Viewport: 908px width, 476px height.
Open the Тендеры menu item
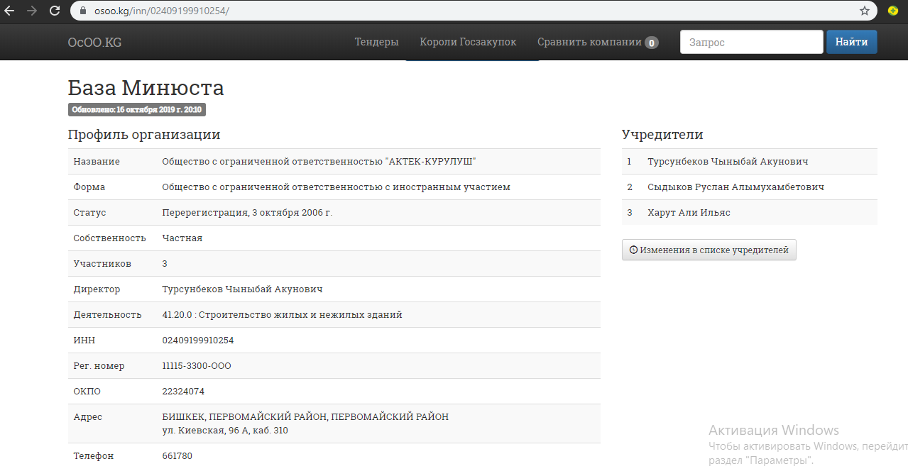[x=376, y=42]
